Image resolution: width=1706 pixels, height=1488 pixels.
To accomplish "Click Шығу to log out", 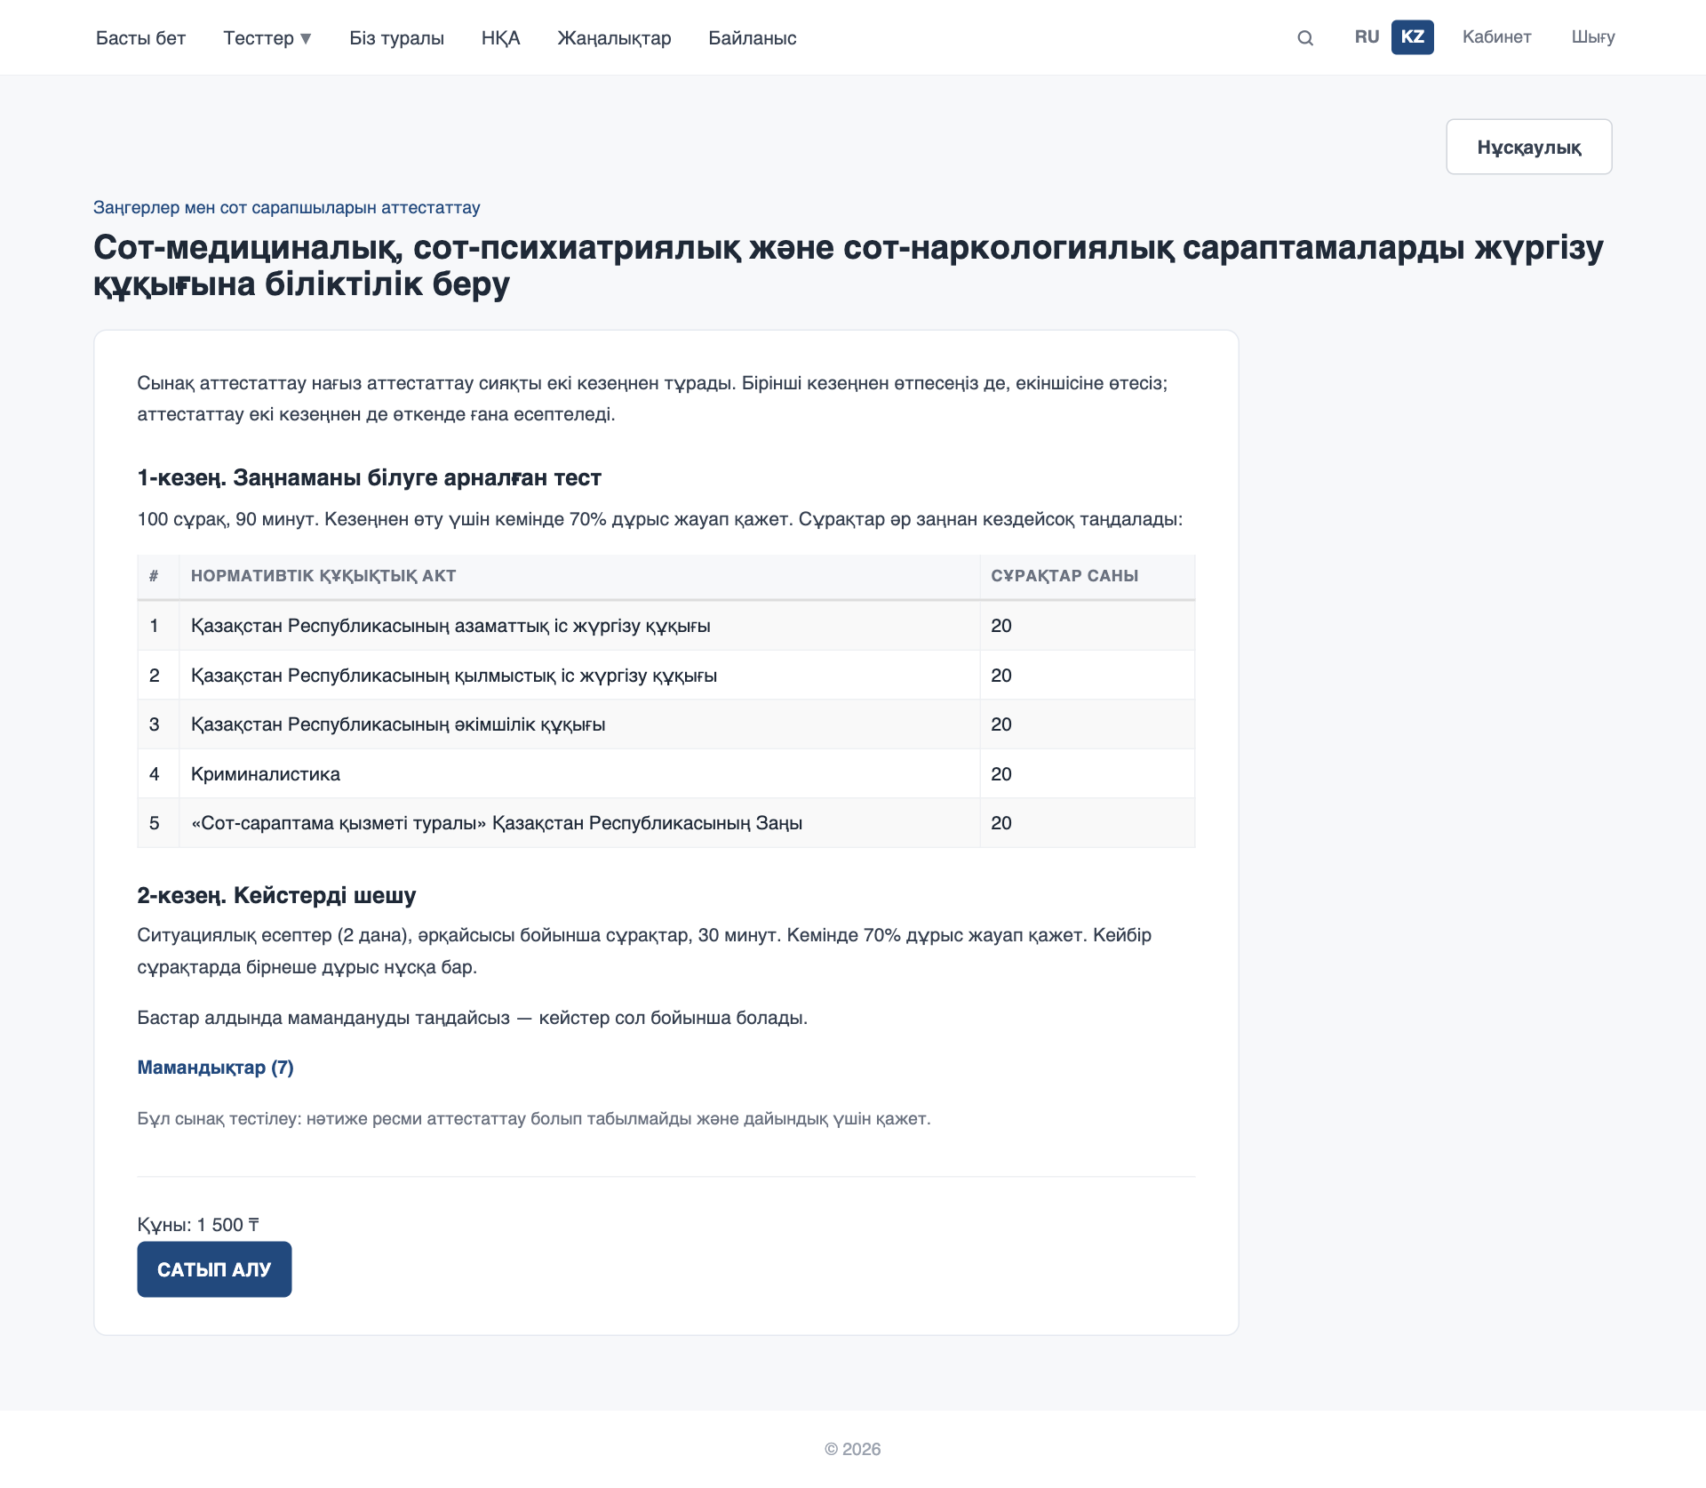I will coord(1592,37).
